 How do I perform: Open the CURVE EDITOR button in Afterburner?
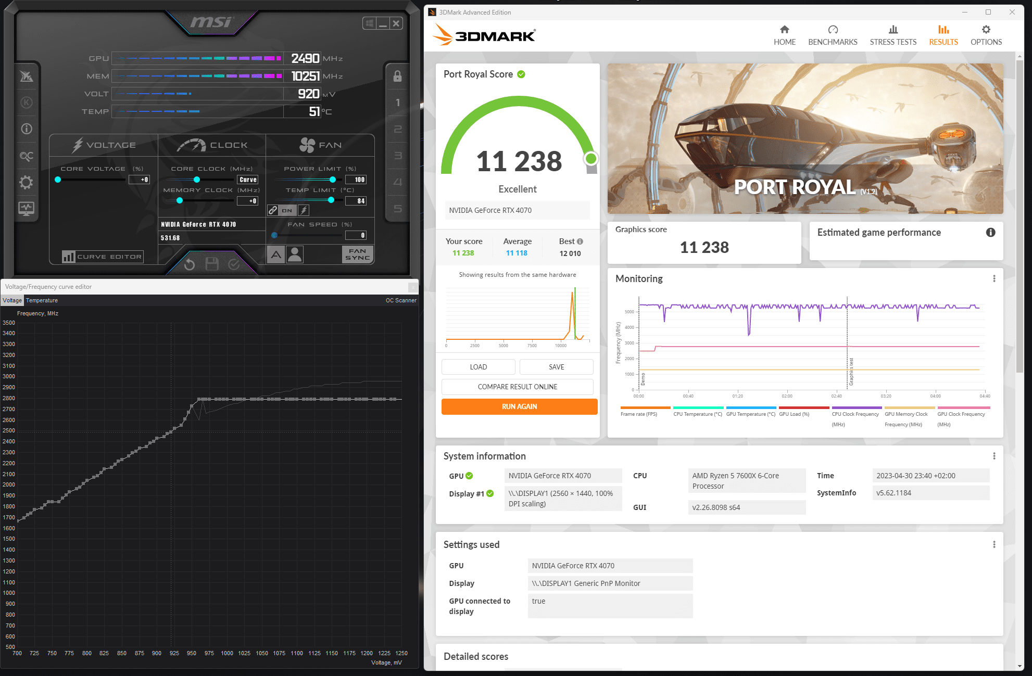(x=103, y=257)
